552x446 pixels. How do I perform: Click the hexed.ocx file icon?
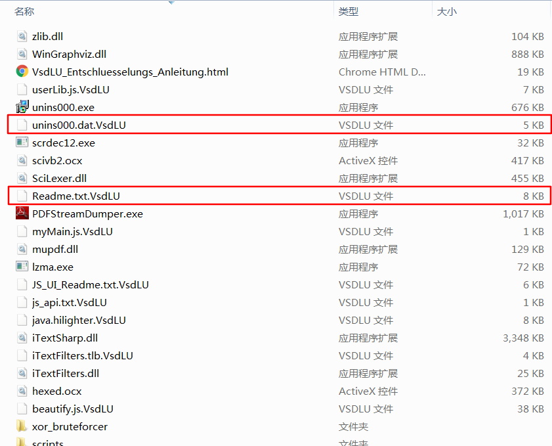tap(22, 391)
